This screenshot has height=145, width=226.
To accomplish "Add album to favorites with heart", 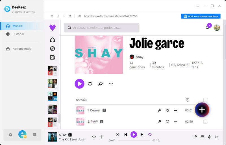I will 90,84.
